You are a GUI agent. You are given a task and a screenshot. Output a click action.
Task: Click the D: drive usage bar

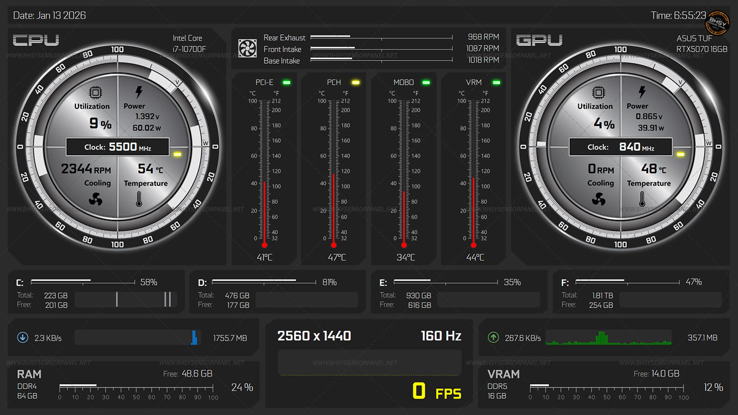(x=264, y=282)
